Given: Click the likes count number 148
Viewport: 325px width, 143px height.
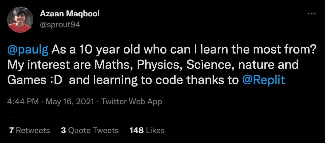Looking at the screenshot, I should (x=137, y=130).
